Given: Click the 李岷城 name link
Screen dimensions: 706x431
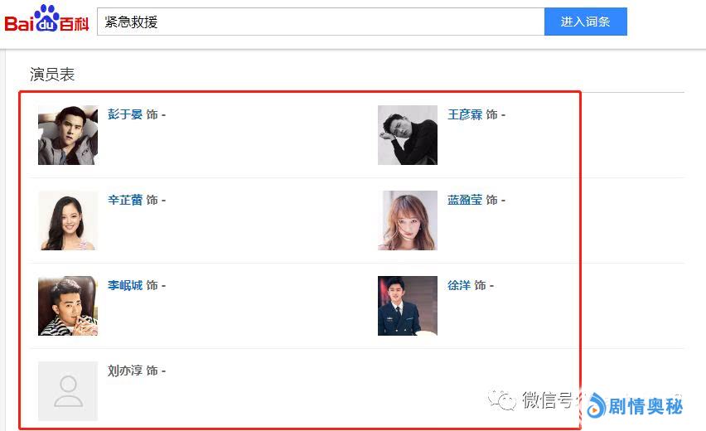Looking at the screenshot, I should [x=125, y=285].
